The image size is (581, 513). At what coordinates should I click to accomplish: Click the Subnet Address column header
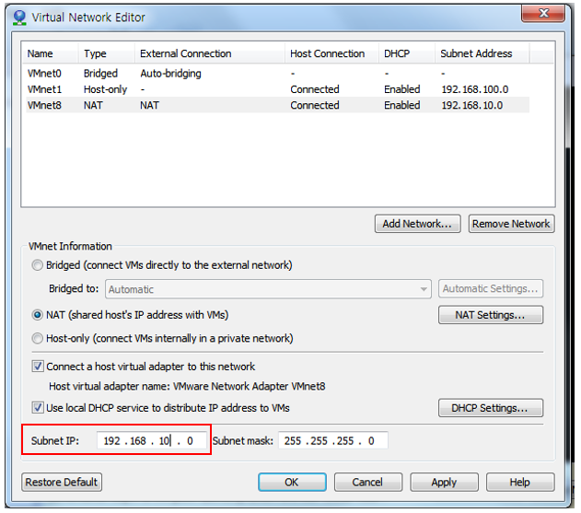482,53
